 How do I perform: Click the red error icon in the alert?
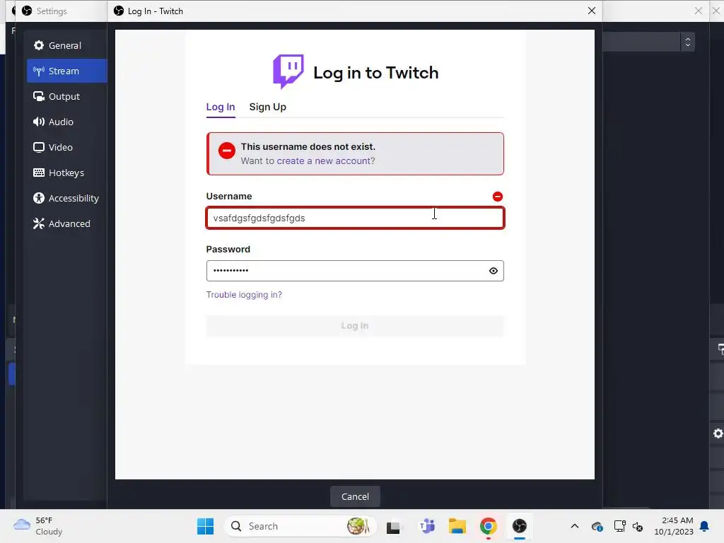click(227, 151)
